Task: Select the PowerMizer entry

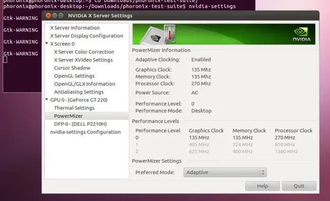Action: click(87, 116)
